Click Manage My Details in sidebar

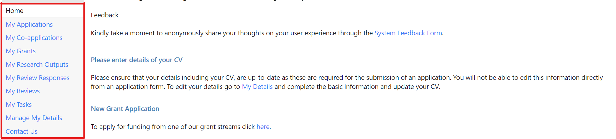pyautogui.click(x=34, y=118)
